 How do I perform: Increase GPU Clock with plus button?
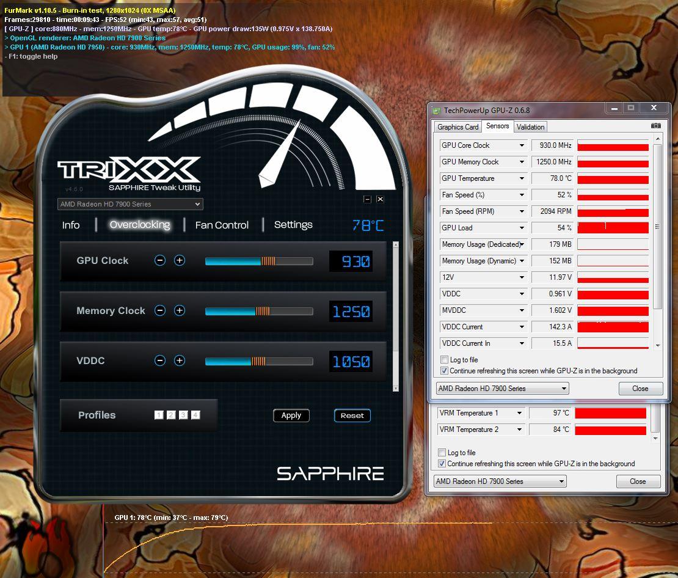[180, 260]
